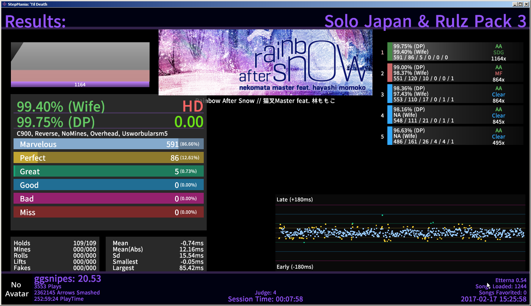Click the No Avatar profile picture
The height and width of the screenshot is (306, 531).
click(x=17, y=289)
